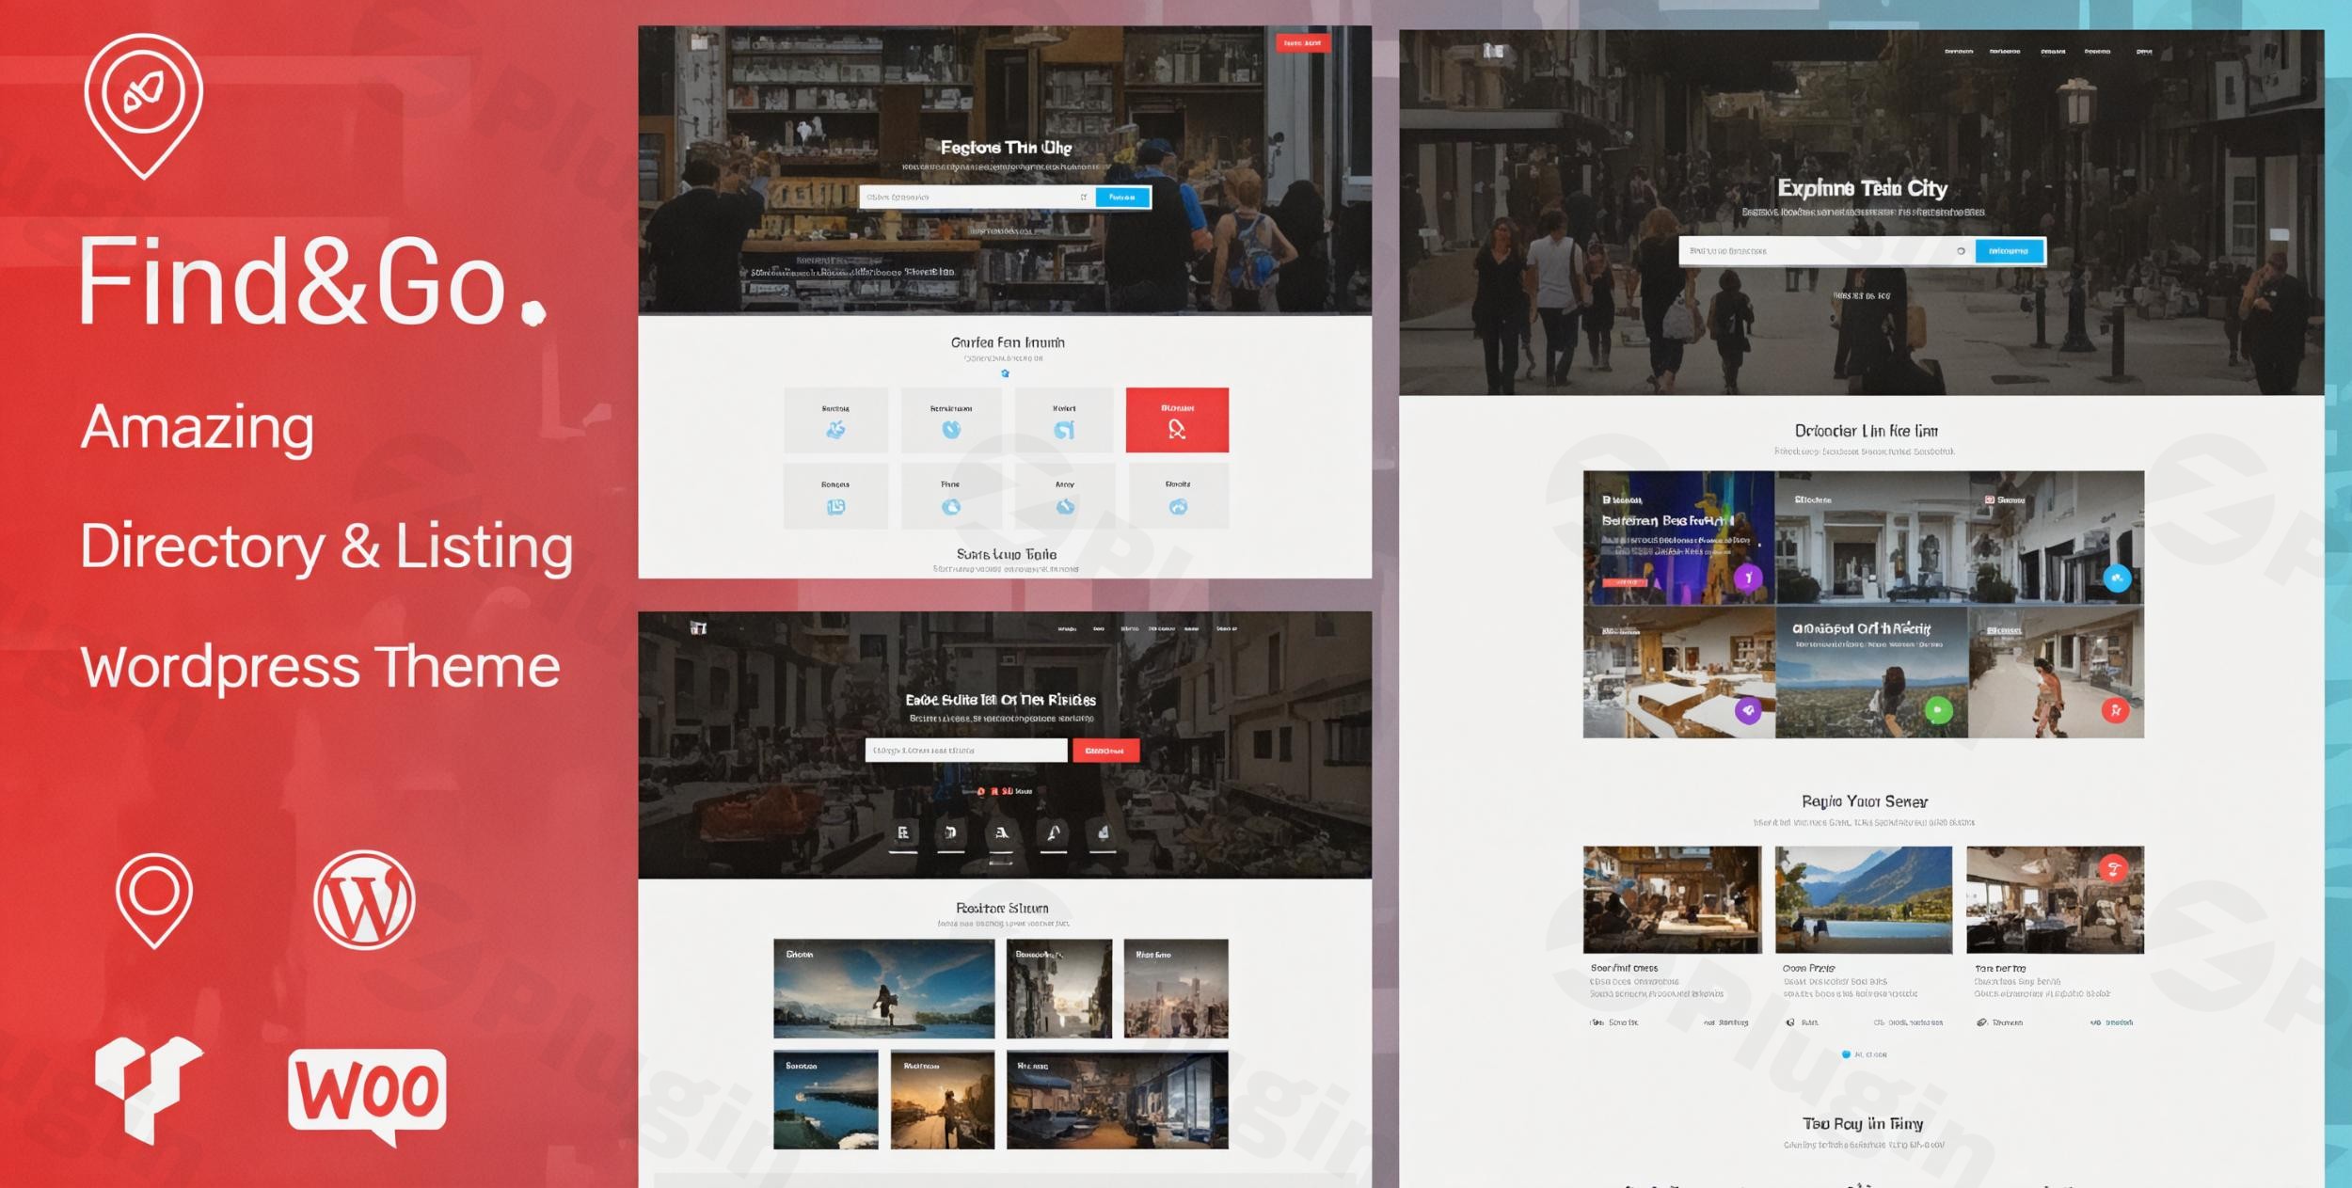The image size is (2352, 1188).
Task: Click the first tile in the second category row
Action: [835, 496]
